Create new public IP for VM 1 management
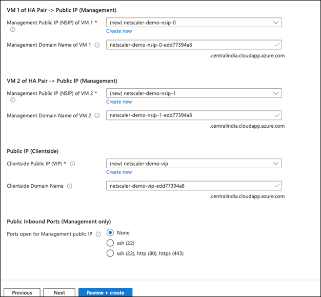Image resolution: width=321 pixels, height=297 pixels. [119, 31]
